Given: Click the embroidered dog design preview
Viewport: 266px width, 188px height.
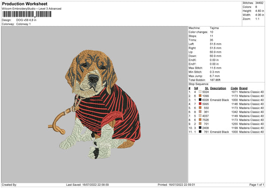Looking at the screenshot, I should (x=94, y=104).
